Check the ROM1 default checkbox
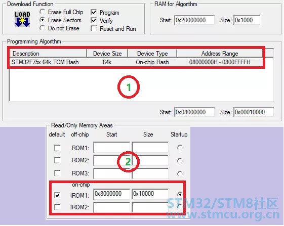This screenshot has width=284, height=226. click(x=57, y=148)
